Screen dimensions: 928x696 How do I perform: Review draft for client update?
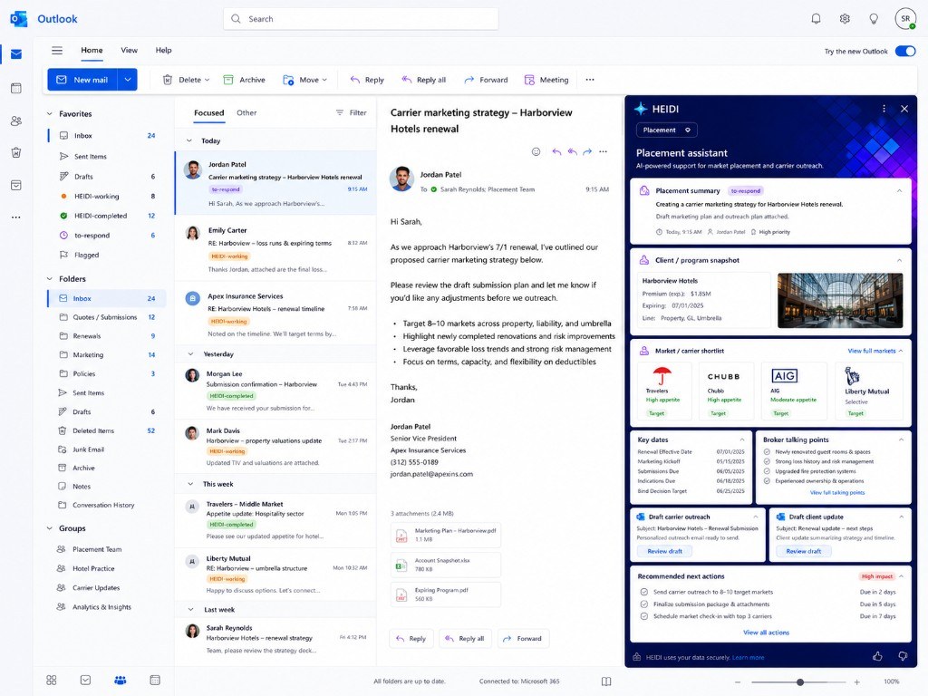click(804, 551)
